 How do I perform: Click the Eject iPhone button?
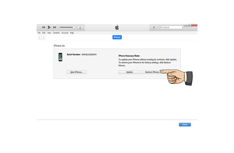(x=77, y=72)
